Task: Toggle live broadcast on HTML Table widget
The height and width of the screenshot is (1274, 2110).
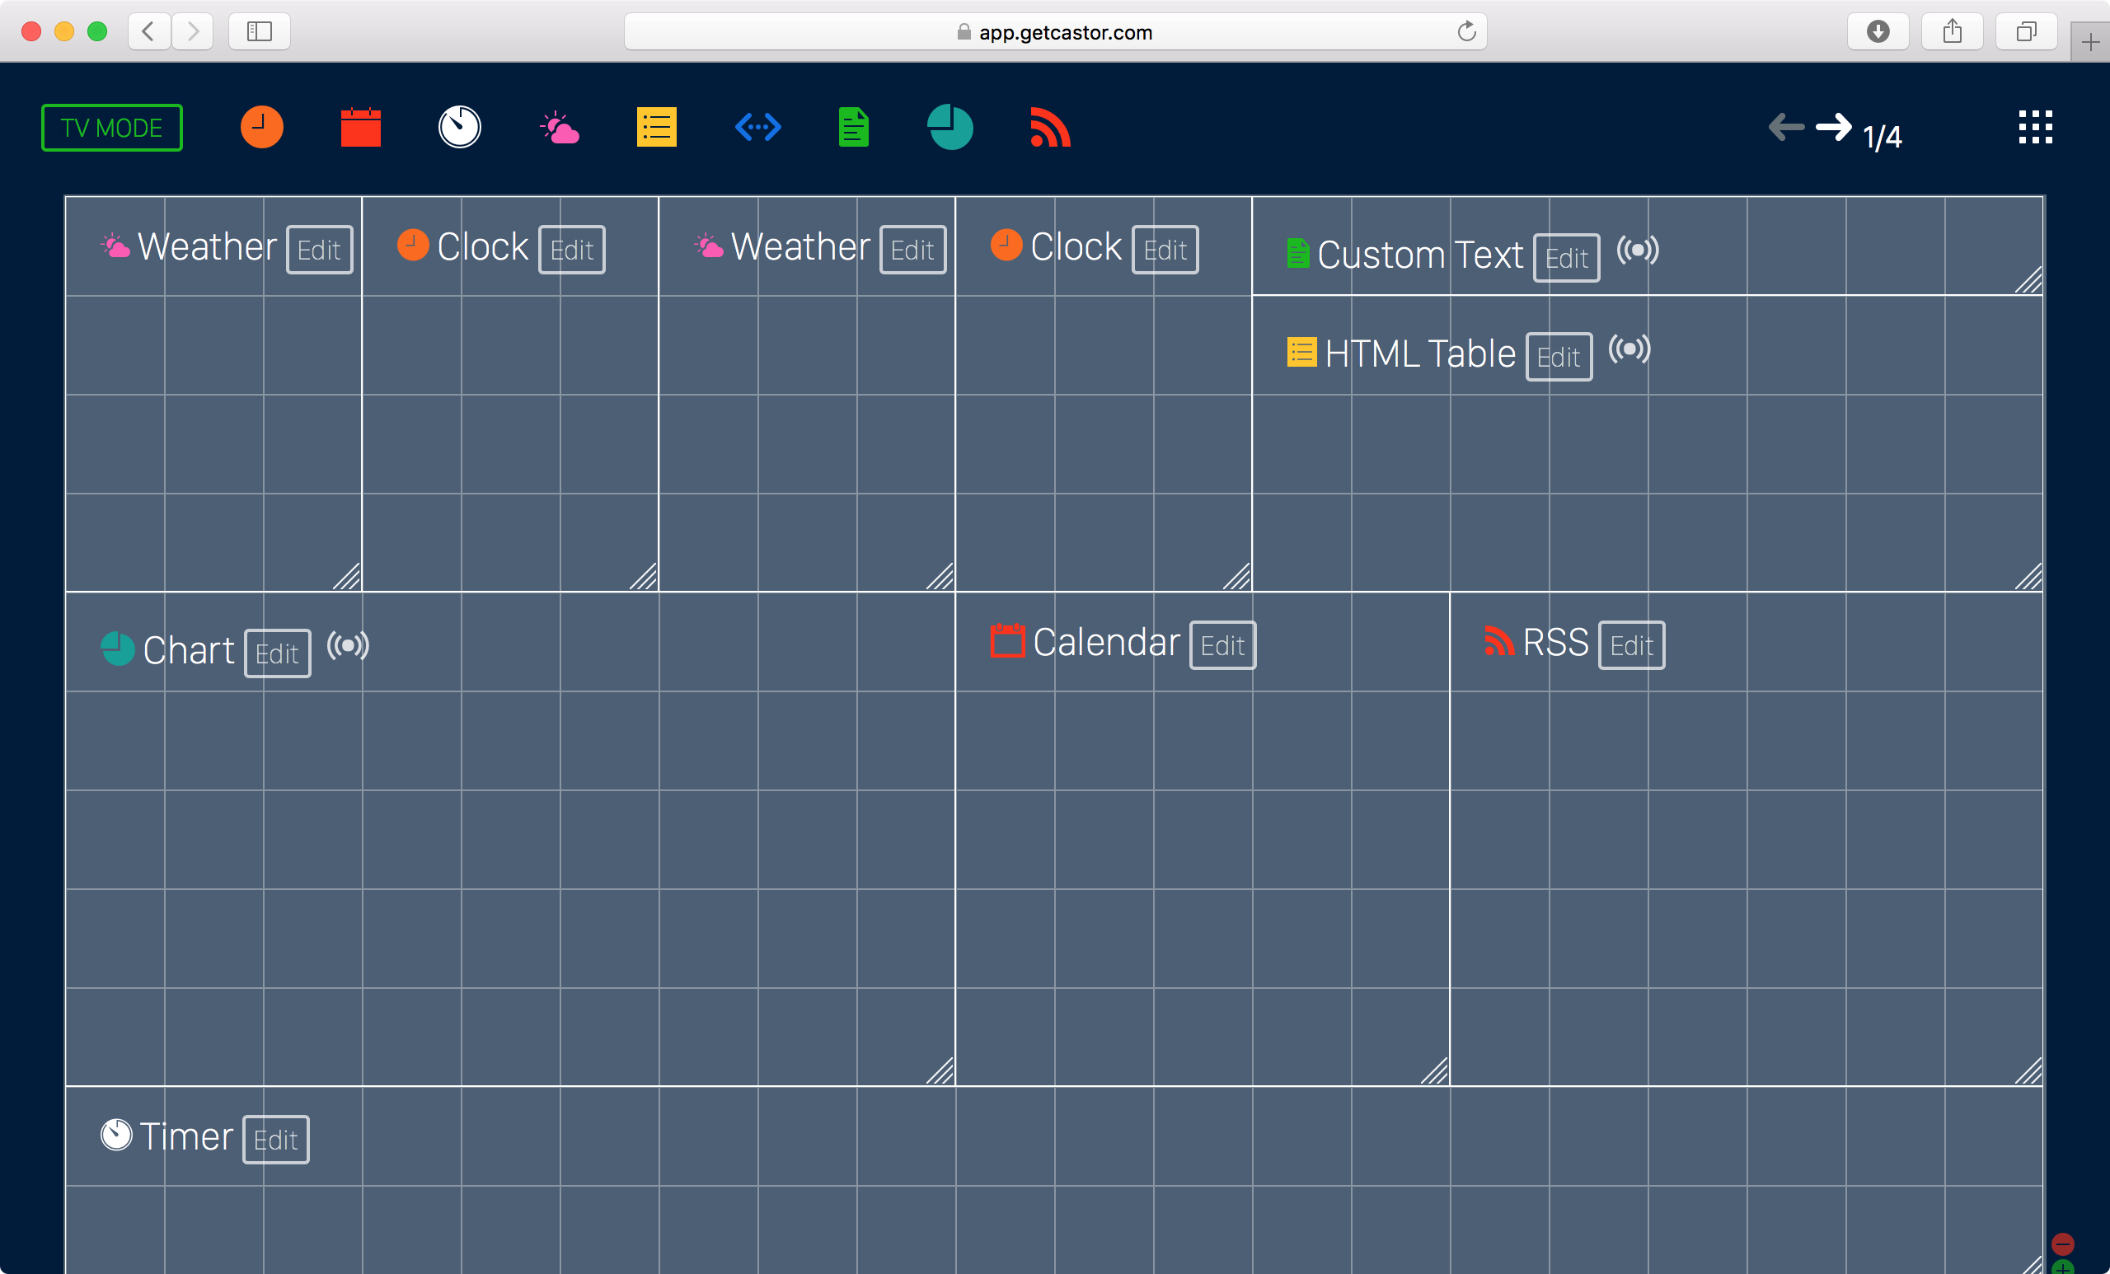Action: tap(1629, 349)
